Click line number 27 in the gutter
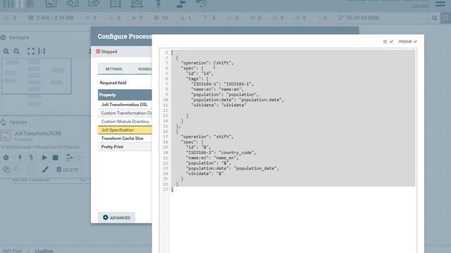 click(166, 189)
